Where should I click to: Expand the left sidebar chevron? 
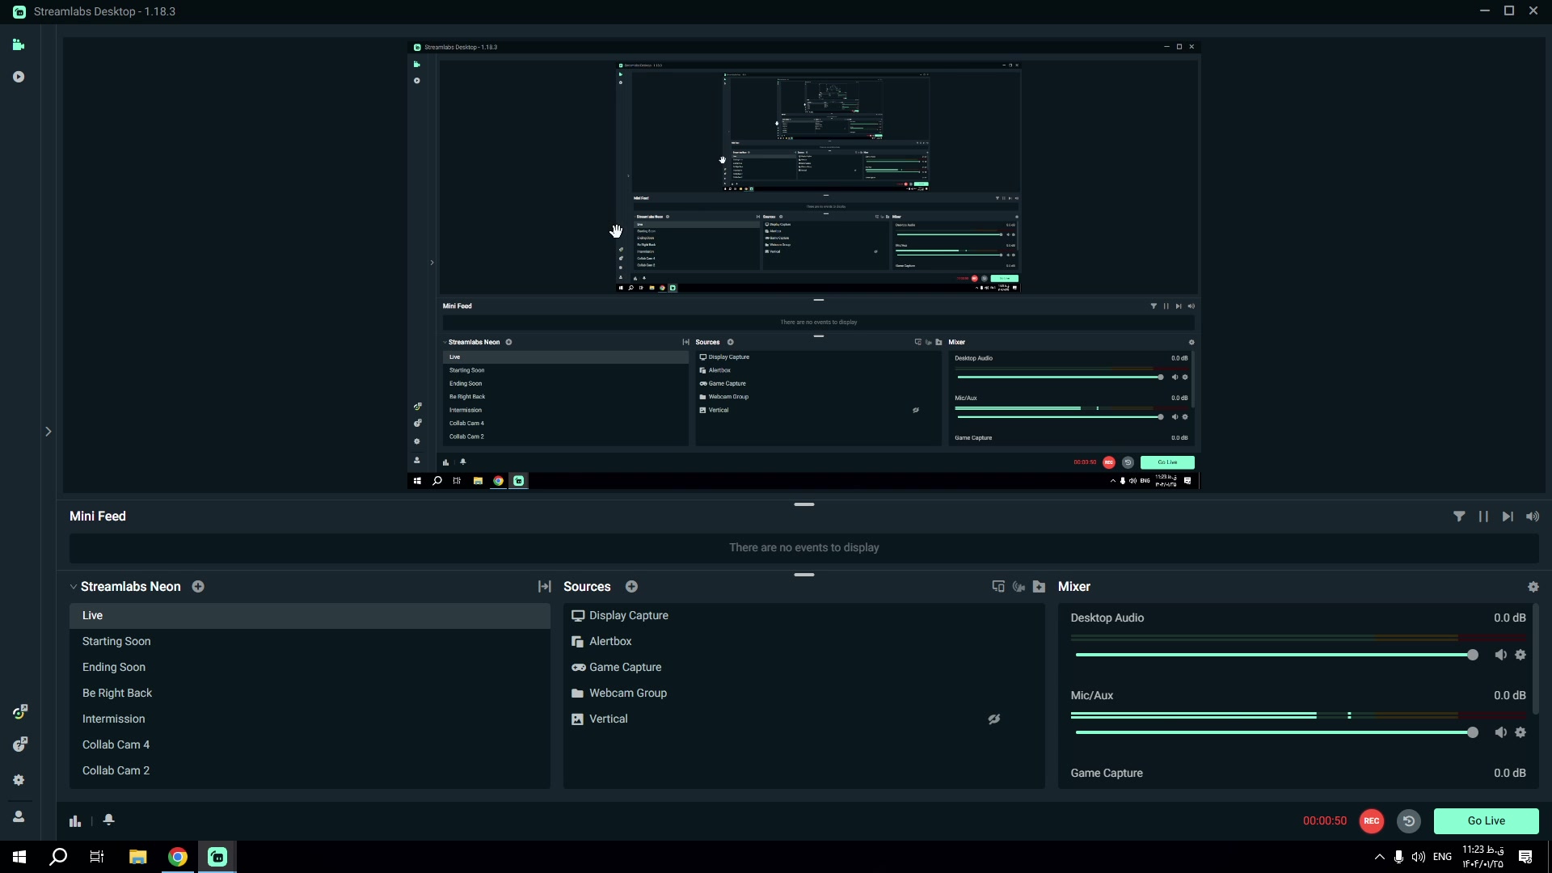point(48,432)
